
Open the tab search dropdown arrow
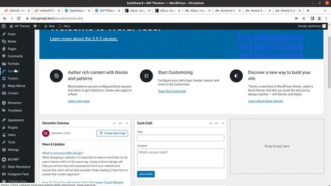pyautogui.click(x=325, y=10)
